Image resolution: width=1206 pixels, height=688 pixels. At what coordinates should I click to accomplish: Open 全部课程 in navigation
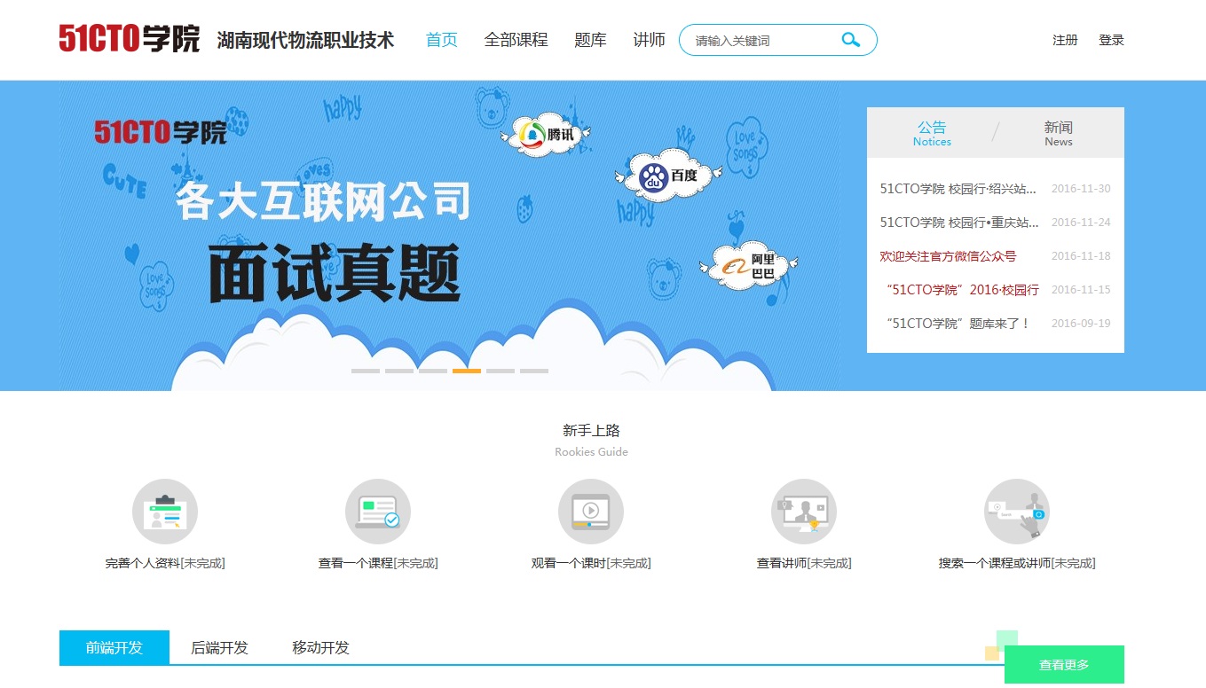coord(516,40)
